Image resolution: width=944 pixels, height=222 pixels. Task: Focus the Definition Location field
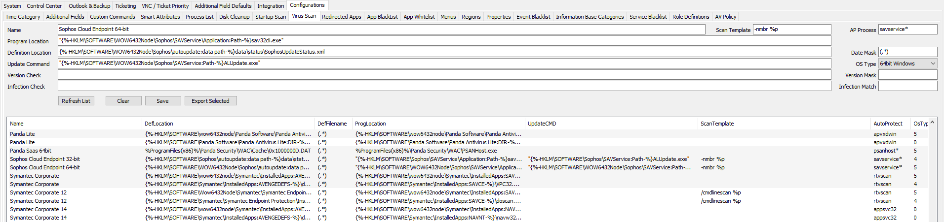point(444,52)
